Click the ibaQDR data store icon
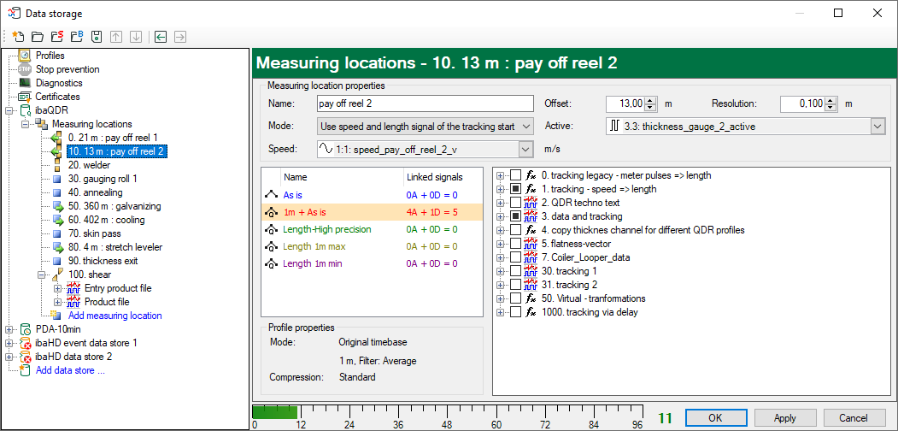The height and width of the screenshot is (431, 898). coord(25,110)
